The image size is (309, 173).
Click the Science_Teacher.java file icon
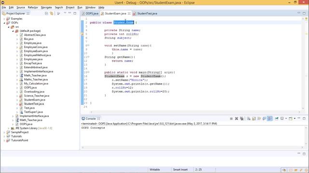[x=21, y=96]
